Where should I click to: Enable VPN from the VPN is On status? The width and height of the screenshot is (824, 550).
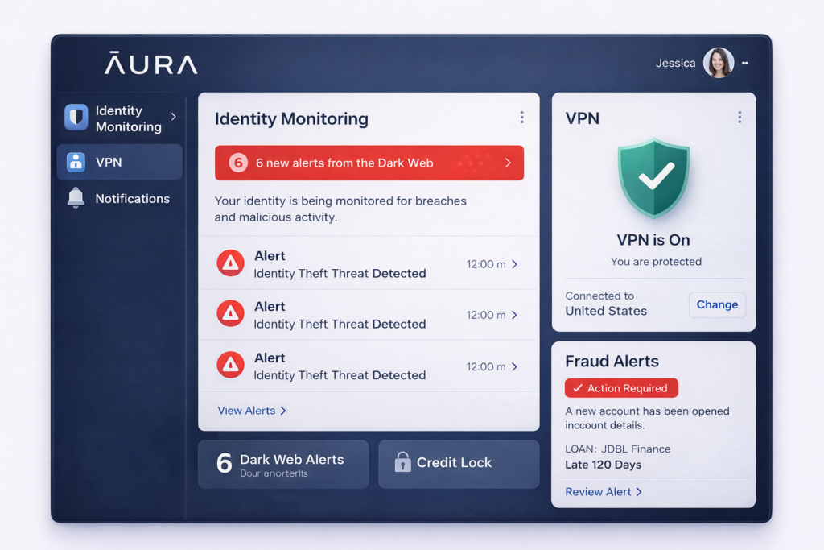[653, 239]
